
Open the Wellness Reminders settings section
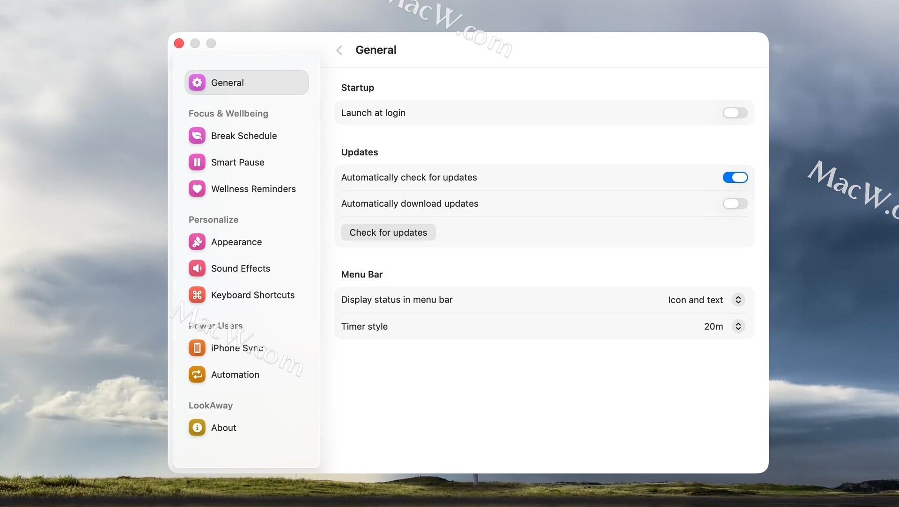point(253,189)
